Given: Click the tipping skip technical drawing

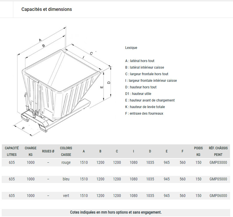Looking at the screenshot, I should click(x=62, y=81).
